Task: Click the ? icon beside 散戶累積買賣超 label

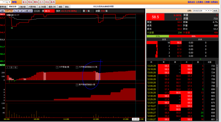Action: pos(77,85)
